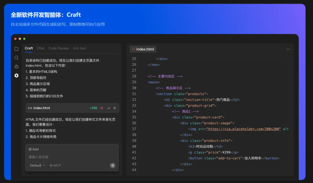313x183 pixels.
Task: Click the Craft hexagon icon in sidebar
Action: (16, 75)
